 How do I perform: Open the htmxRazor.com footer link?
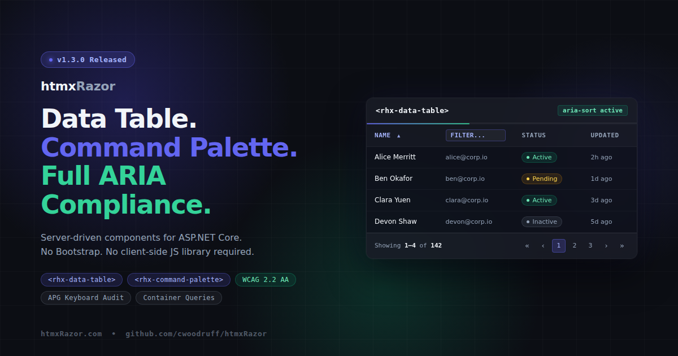(72, 333)
